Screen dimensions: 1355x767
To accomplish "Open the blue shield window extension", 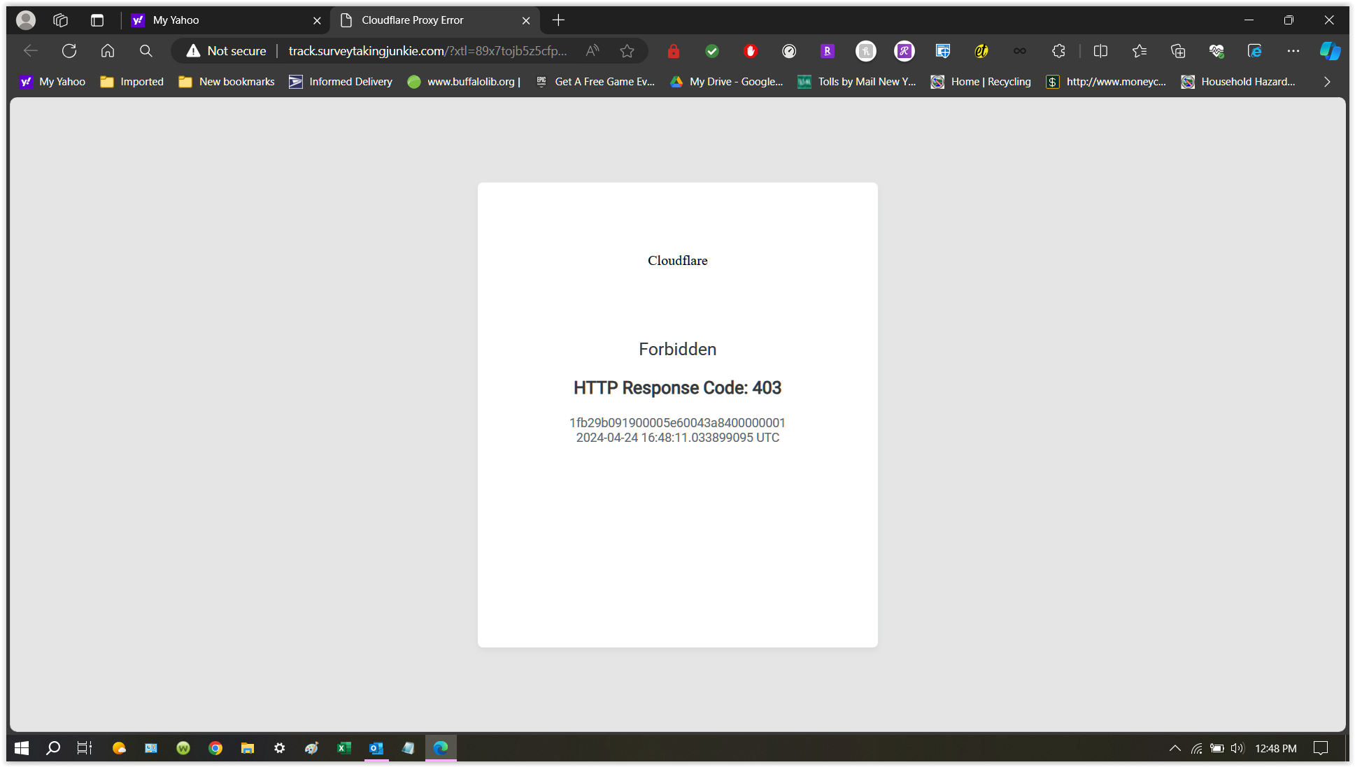I will point(943,51).
